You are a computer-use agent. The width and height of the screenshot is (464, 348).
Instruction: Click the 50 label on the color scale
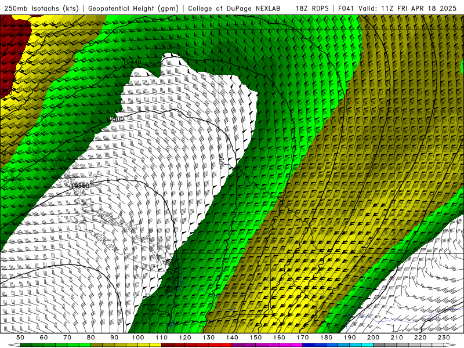(x=20, y=338)
